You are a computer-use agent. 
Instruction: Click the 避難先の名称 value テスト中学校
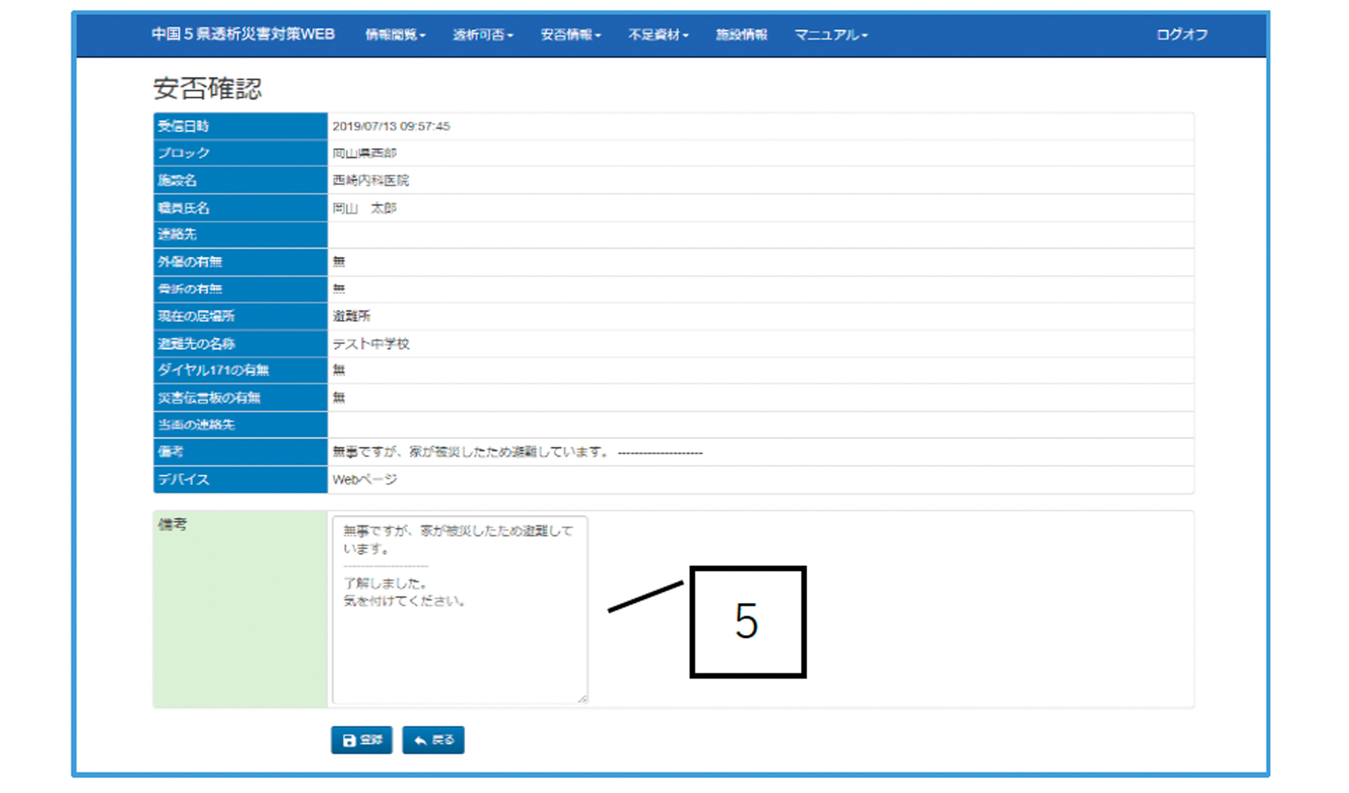point(370,344)
